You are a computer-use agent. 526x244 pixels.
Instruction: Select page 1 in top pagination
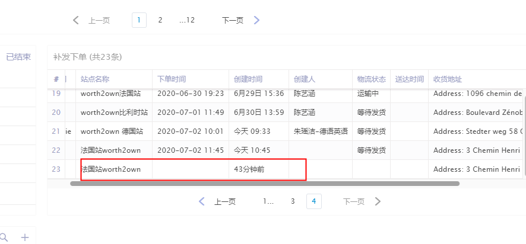tap(139, 20)
